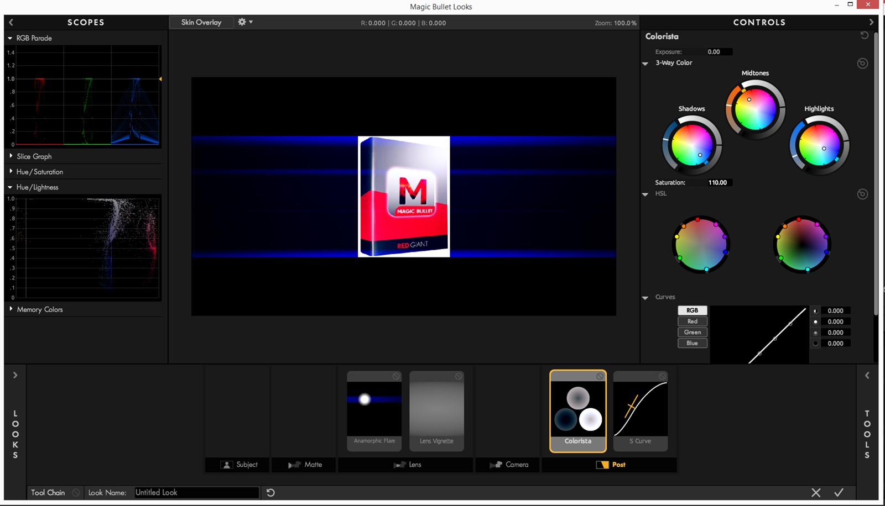Toggle the S Curve tool off
This screenshot has height=506, width=885.
click(x=662, y=376)
